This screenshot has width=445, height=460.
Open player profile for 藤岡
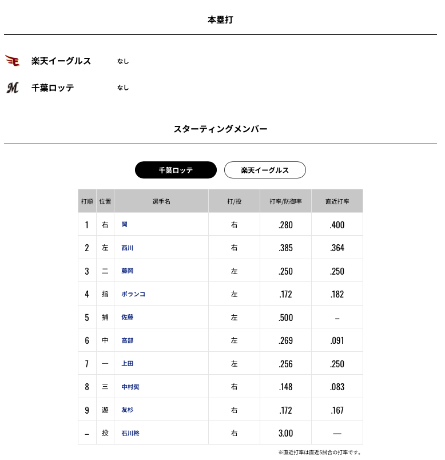pyautogui.click(x=128, y=271)
